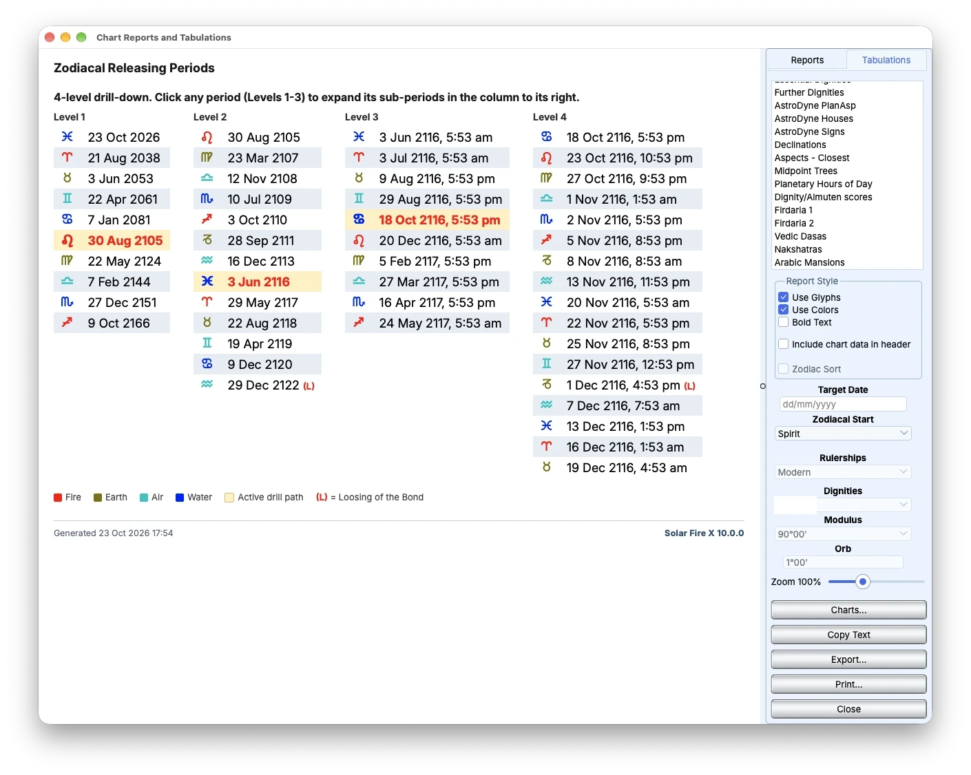
Task: Click the Print... button
Action: pos(848,684)
